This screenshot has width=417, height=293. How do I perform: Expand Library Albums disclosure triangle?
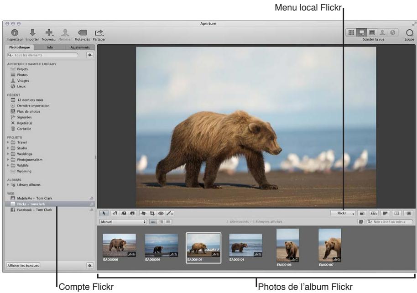coord(8,185)
